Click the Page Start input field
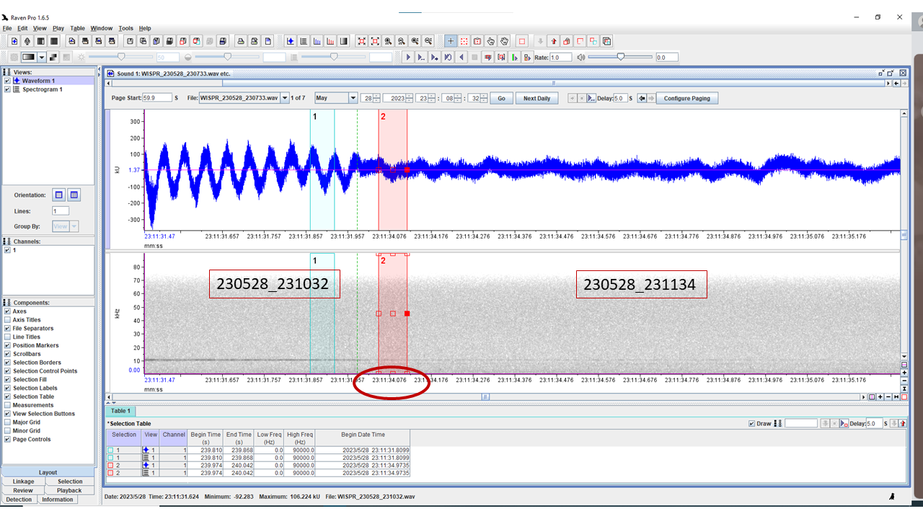This screenshot has width=923, height=519. pos(157,98)
